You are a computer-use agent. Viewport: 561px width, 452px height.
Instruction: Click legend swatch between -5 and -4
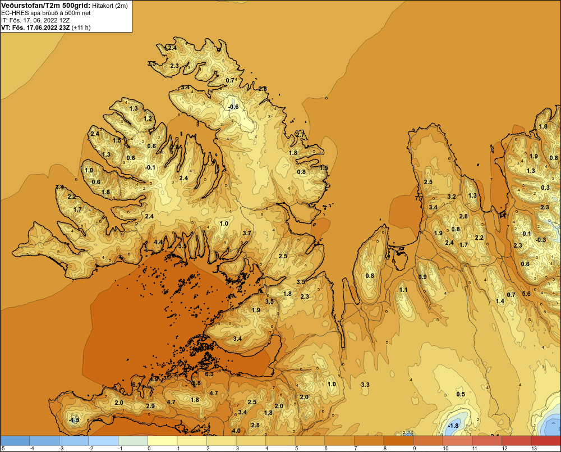coord(15,440)
